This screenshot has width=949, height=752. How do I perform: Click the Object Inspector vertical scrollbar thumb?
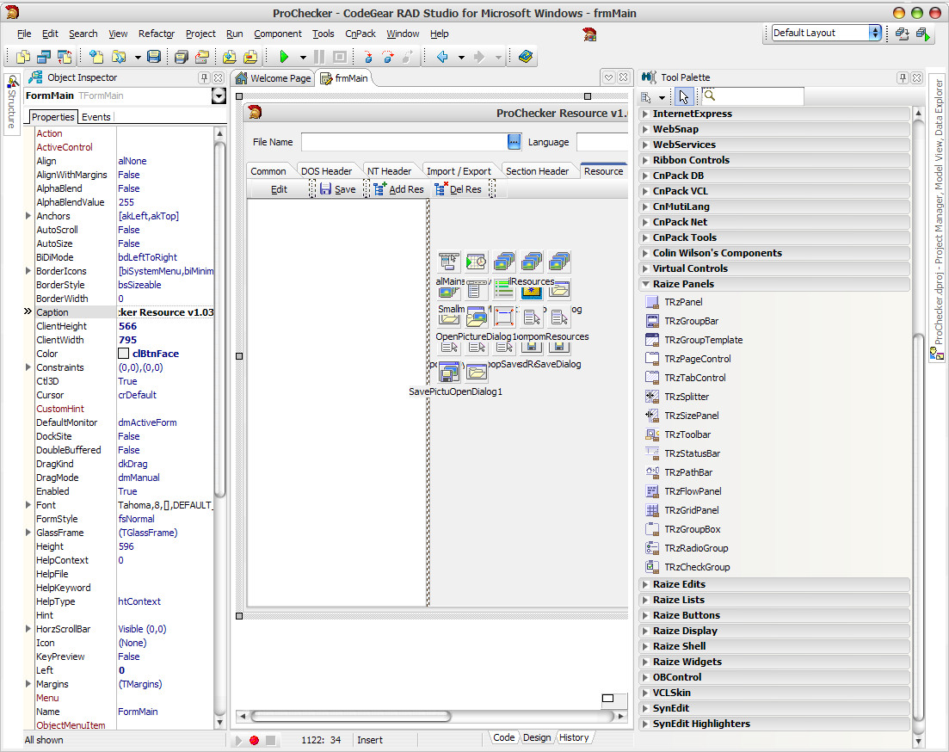pos(219,319)
